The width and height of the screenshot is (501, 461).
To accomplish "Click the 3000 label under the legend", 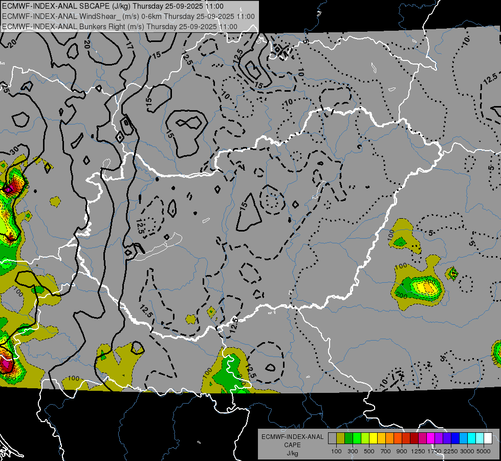I will click(467, 451).
